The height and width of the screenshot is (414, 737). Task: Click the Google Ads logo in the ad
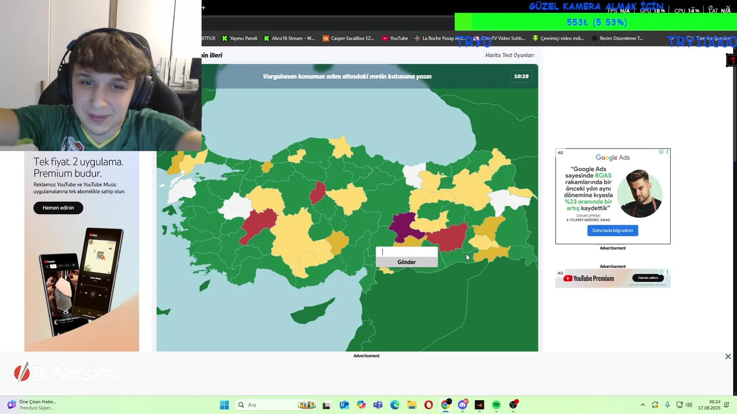pos(613,158)
